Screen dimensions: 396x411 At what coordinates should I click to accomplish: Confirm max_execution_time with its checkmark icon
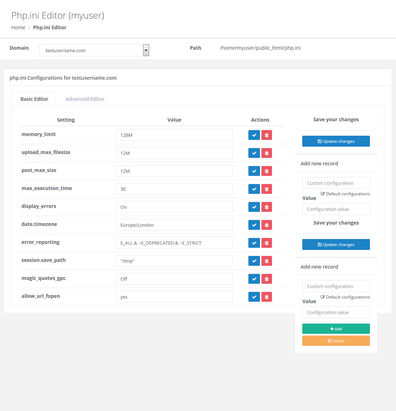click(254, 189)
